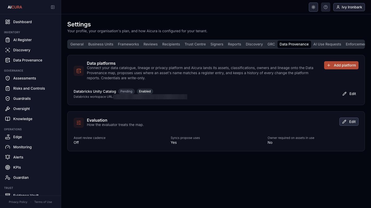Image resolution: width=371 pixels, height=208 pixels.
Task: Toggle light theme with sun icon
Action: click(313, 7)
